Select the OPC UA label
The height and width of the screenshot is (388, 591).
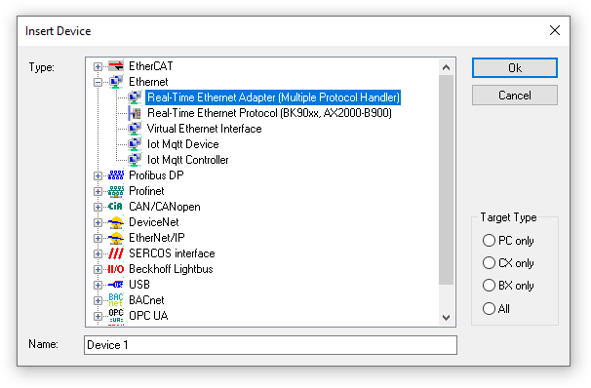(148, 316)
